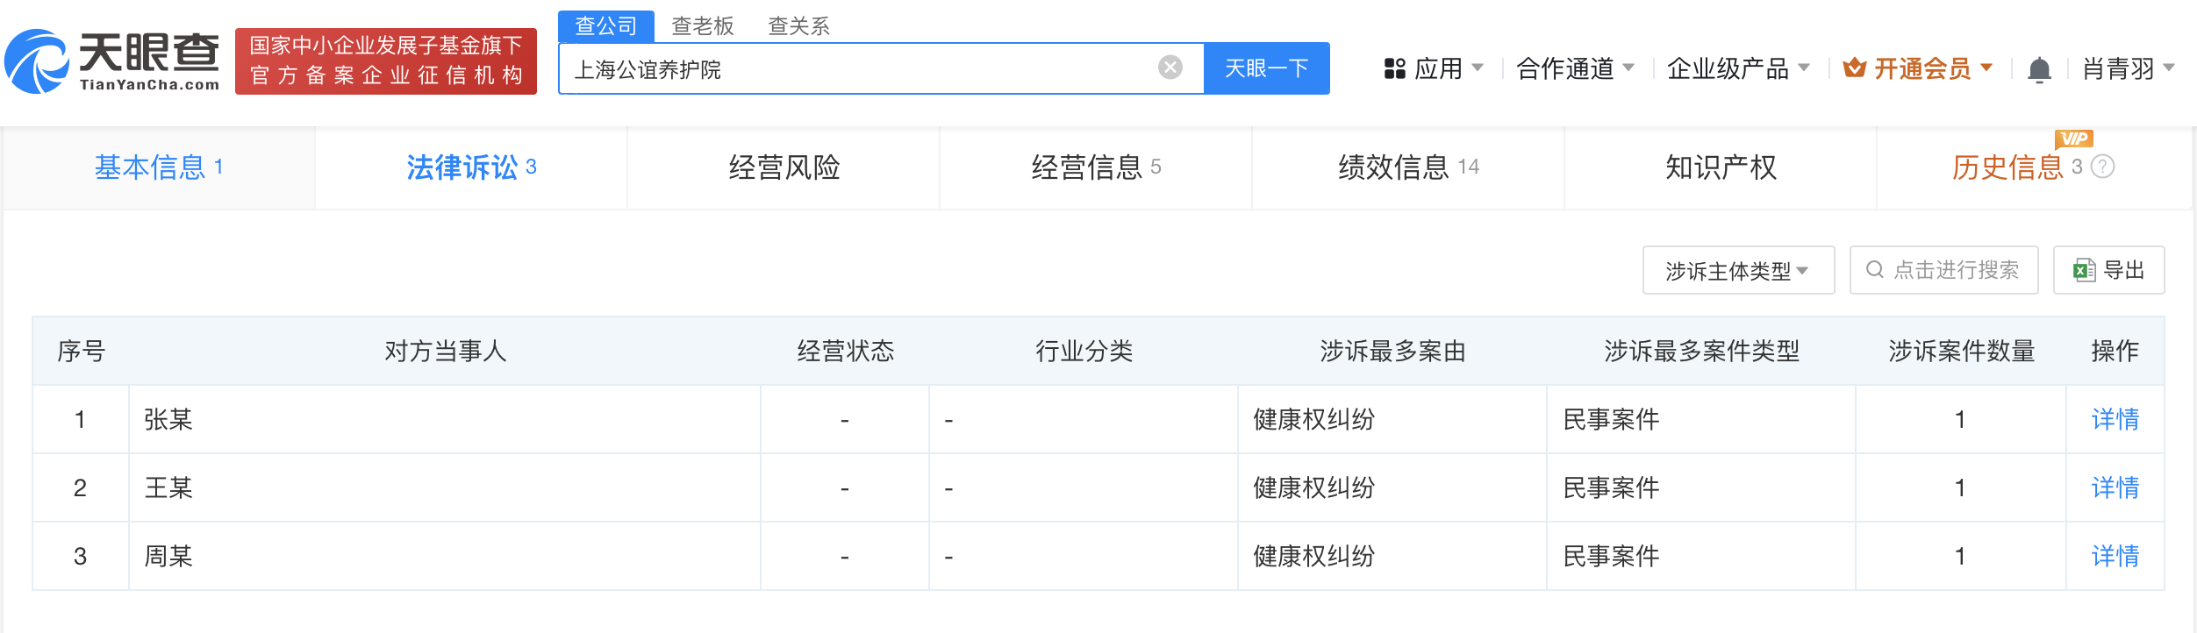Open the 合作通道 dropdown menu
Screen dimensions: 2197x633
click(1575, 68)
